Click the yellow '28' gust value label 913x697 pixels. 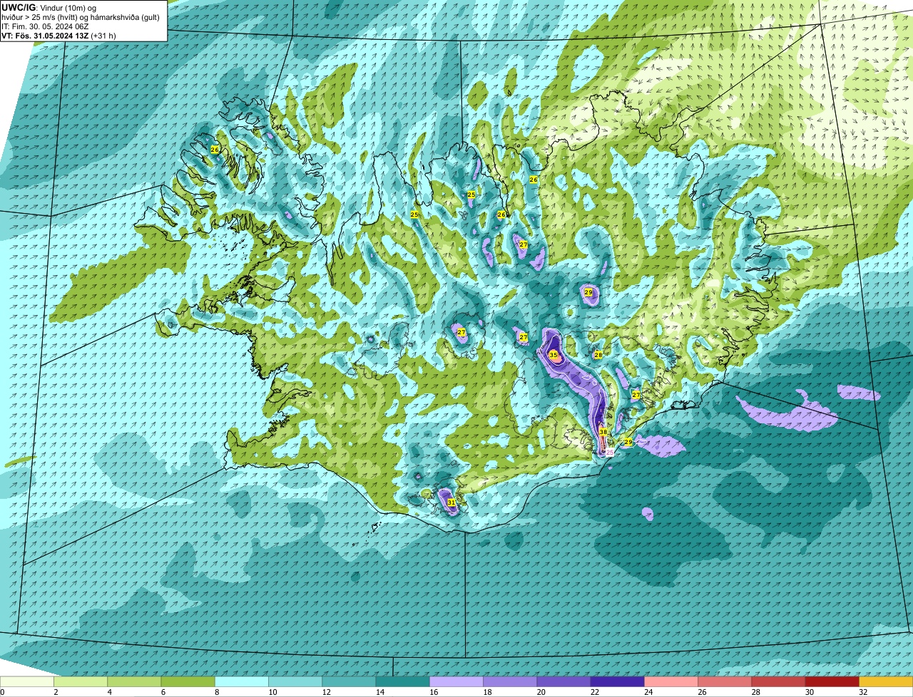click(x=598, y=355)
